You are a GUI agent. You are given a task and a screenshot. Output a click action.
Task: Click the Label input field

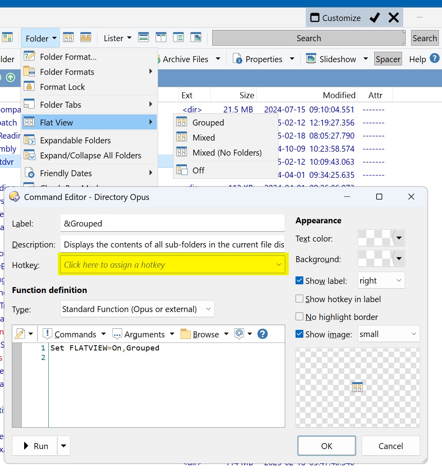173,223
